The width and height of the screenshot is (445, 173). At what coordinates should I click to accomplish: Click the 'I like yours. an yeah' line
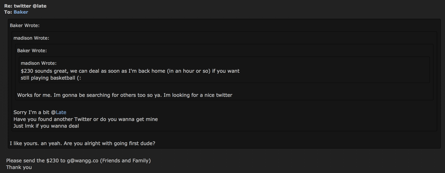82,143
